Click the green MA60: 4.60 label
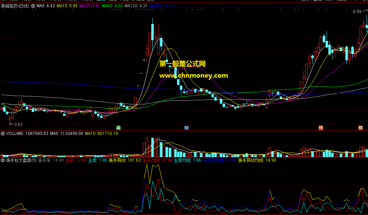368x215 pixels. (112, 6)
